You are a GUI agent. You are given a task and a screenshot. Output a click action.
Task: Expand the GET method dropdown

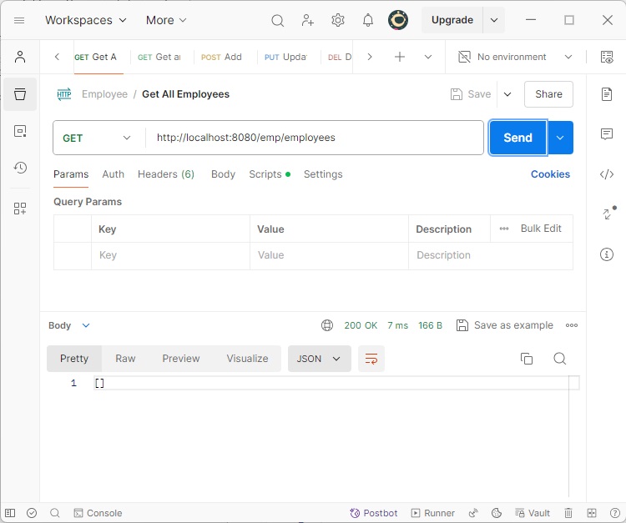pyautogui.click(x=98, y=138)
